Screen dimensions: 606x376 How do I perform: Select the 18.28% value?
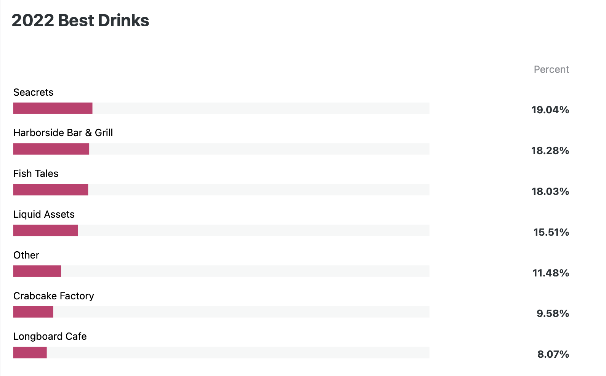[550, 151]
